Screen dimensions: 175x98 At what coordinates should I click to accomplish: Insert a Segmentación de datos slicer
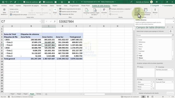coord(70,9)
